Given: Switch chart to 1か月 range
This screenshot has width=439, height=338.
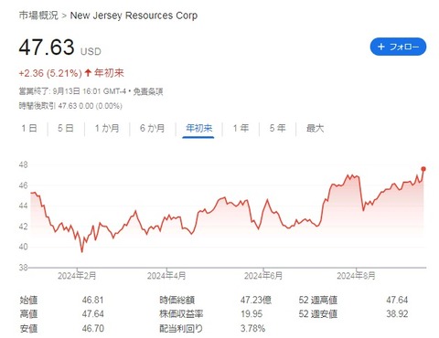Looking at the screenshot, I should coord(107,128).
